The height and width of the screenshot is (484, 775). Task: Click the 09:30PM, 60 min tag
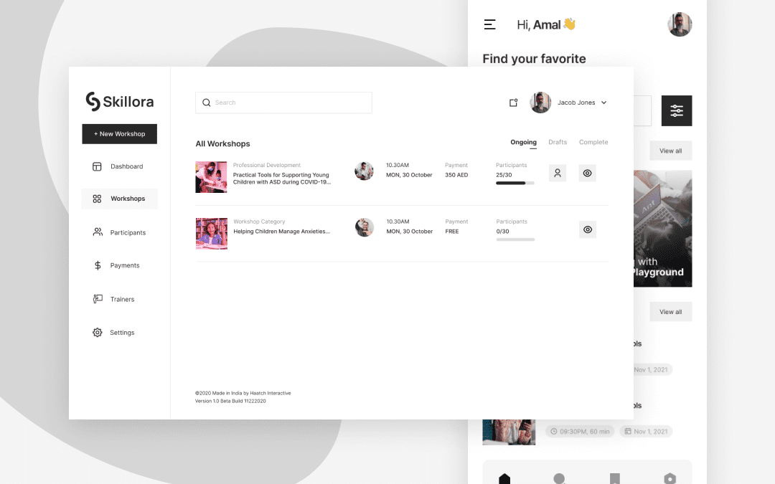tap(580, 432)
